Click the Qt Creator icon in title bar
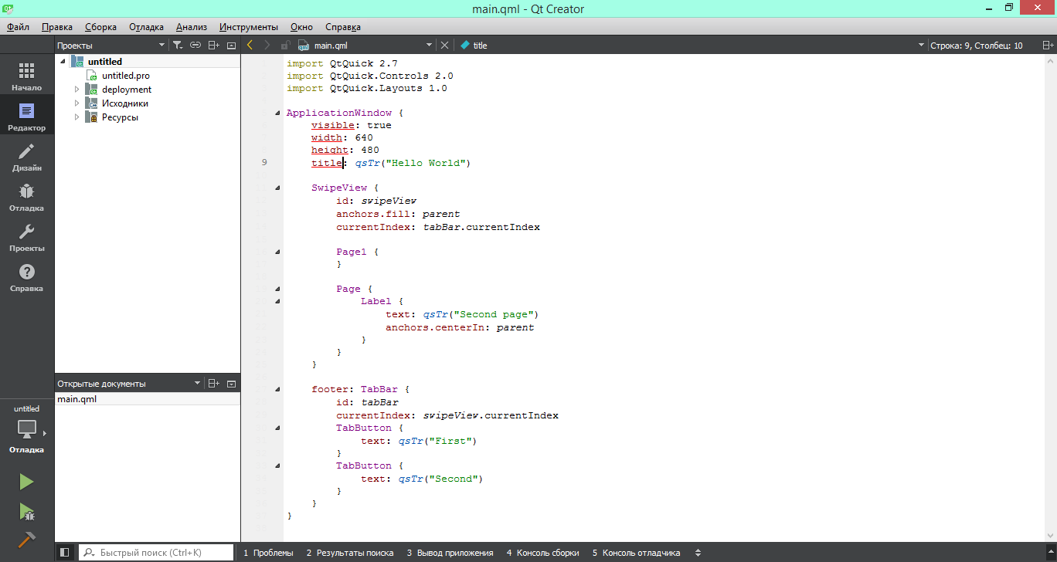This screenshot has height=562, width=1057. pos(8,8)
